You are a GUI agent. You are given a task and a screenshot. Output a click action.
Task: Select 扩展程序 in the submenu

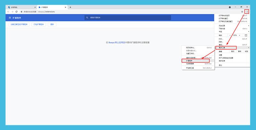coord(195,60)
